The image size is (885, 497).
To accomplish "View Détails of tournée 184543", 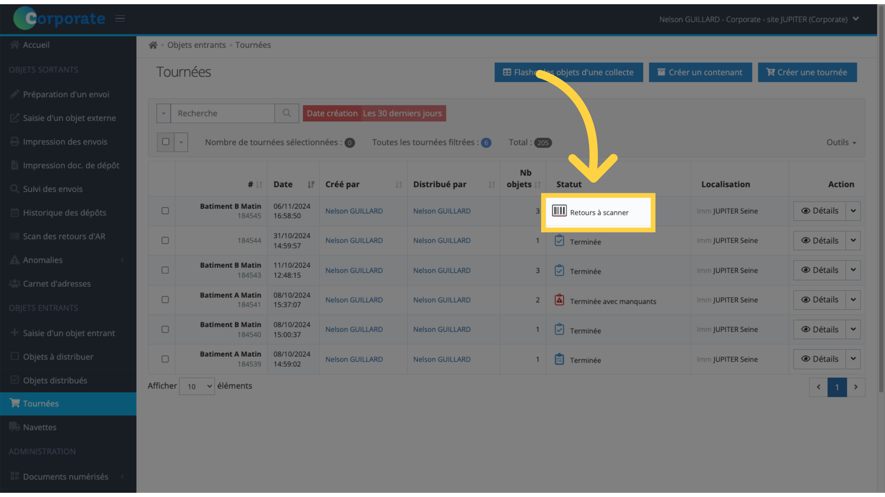I will [820, 271].
